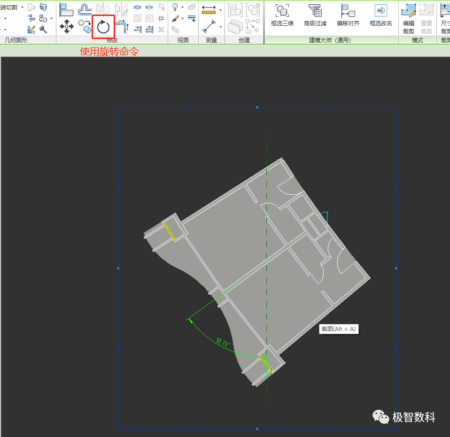Choose Trim/Extend Single Element tool

click(x=138, y=29)
